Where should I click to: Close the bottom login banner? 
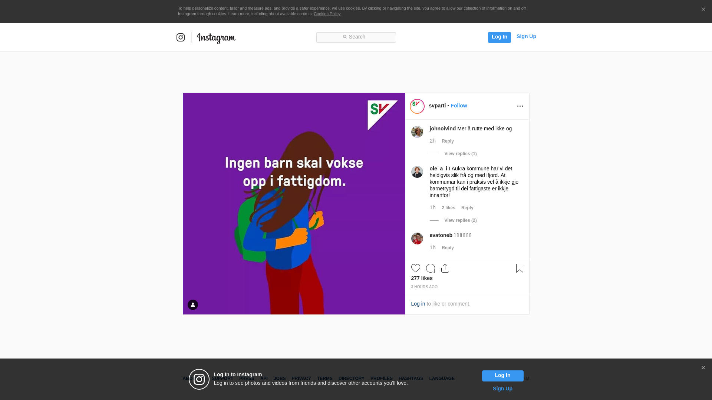pyautogui.click(x=703, y=368)
